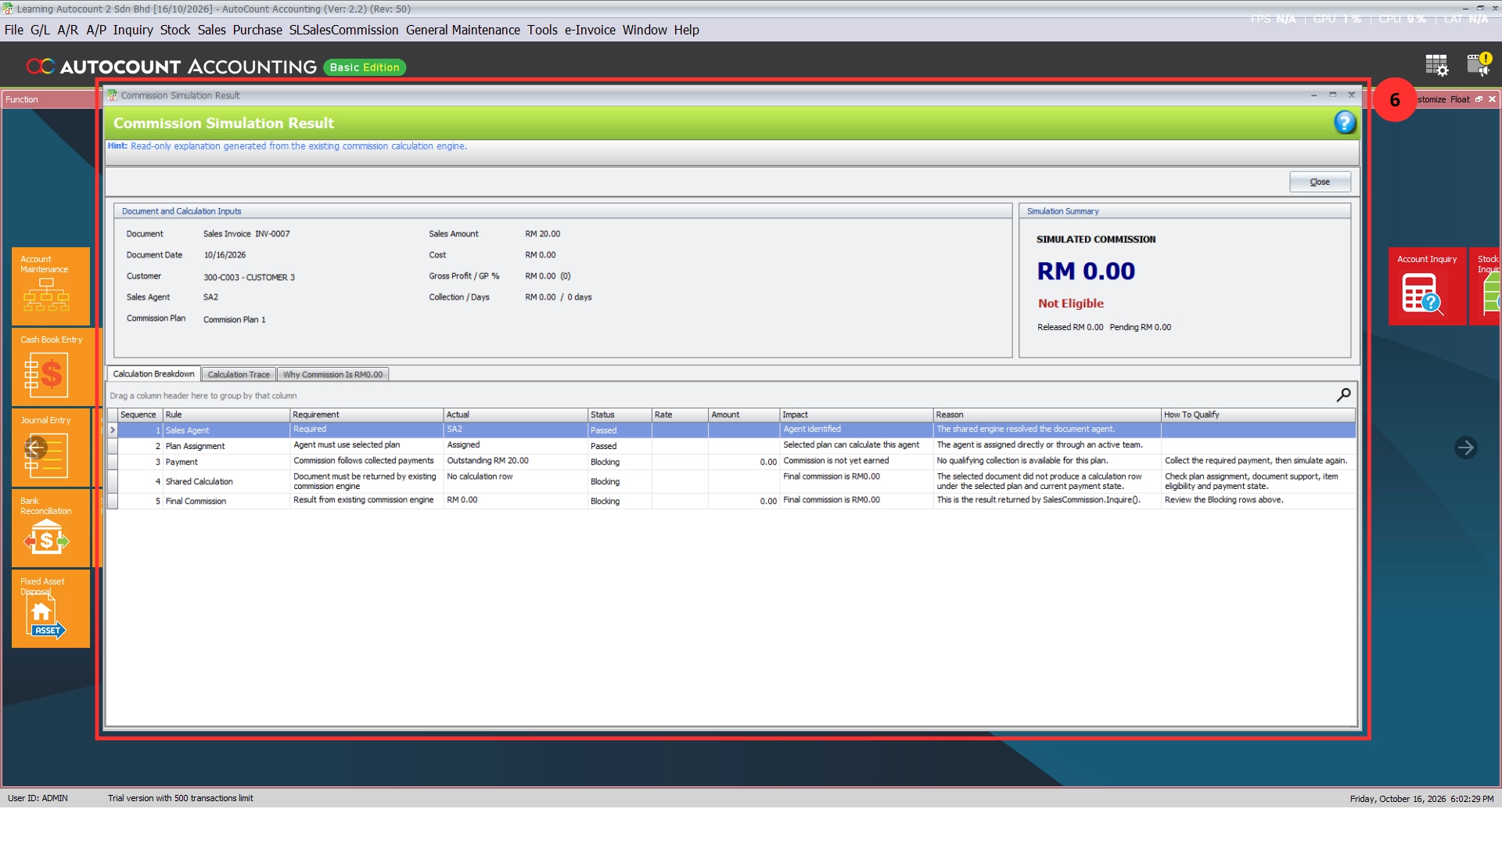Open the Inquiry menu

(x=133, y=30)
